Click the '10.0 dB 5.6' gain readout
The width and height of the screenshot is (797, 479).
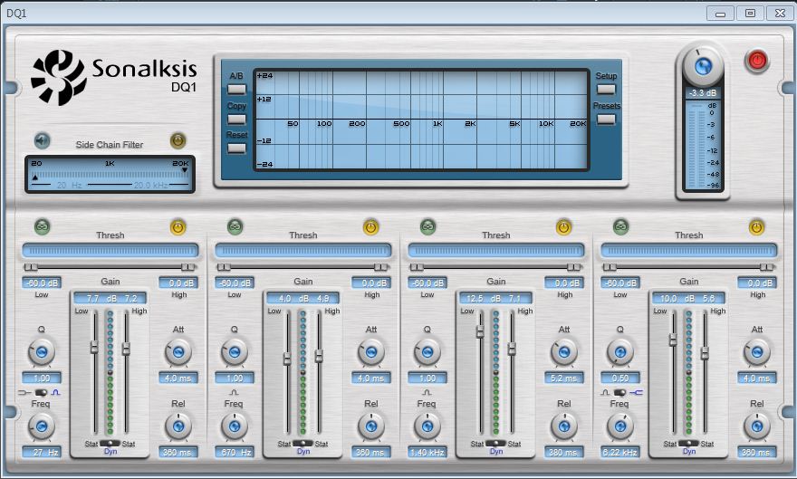click(x=688, y=298)
